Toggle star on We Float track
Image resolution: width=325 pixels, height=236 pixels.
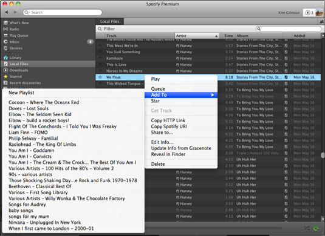(100, 77)
